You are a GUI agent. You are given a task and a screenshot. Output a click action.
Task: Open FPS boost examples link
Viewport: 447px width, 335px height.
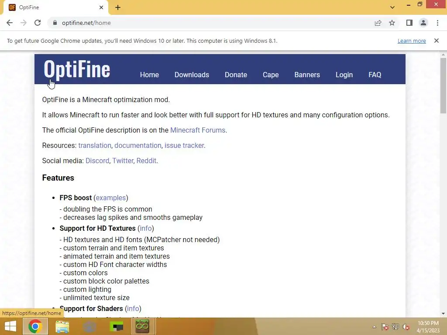coord(110,198)
